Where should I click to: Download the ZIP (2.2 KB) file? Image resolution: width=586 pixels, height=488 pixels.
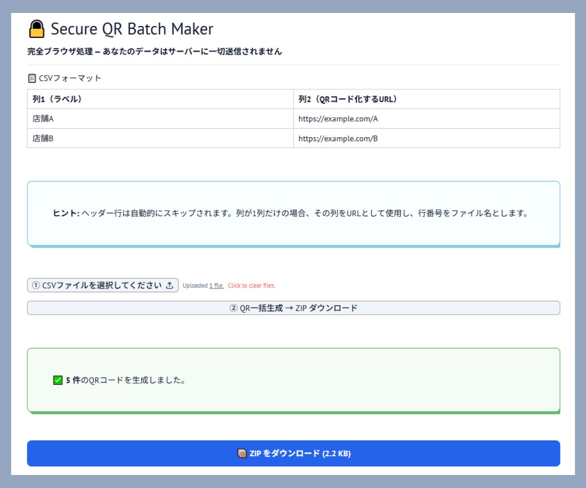pyautogui.click(x=293, y=453)
